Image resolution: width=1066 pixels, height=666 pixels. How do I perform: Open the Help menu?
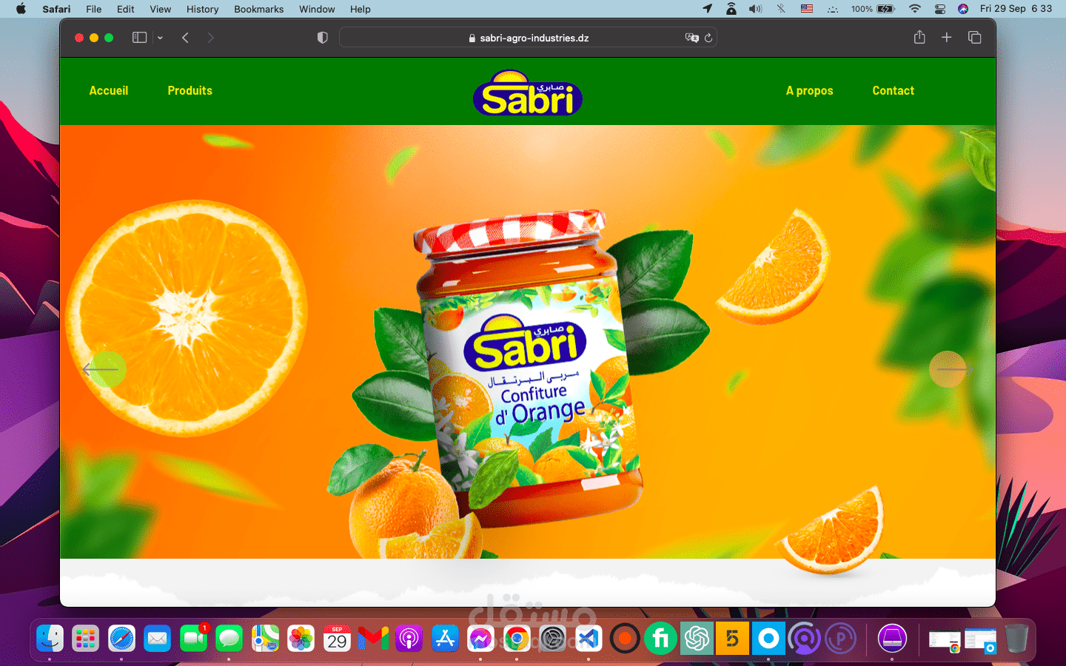click(360, 9)
